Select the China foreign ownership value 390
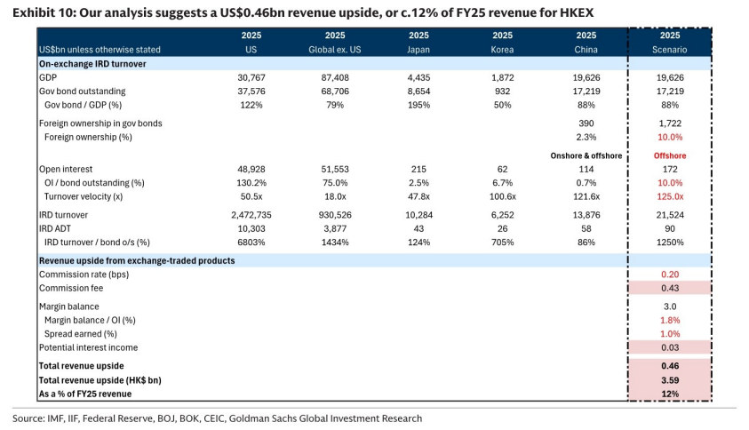749x430 pixels. 586,123
